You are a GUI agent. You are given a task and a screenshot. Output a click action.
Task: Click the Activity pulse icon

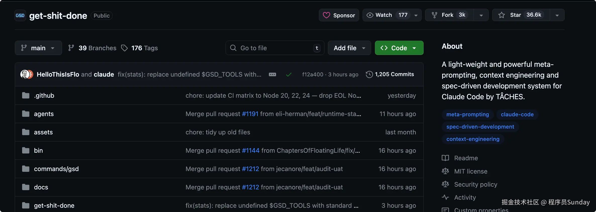pyautogui.click(x=445, y=197)
